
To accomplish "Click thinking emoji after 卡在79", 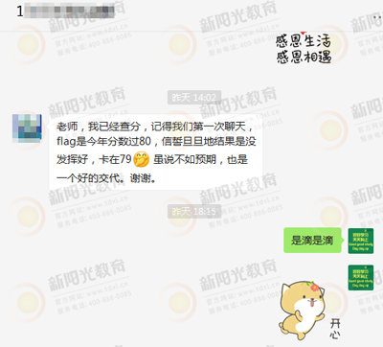I will click(142, 159).
